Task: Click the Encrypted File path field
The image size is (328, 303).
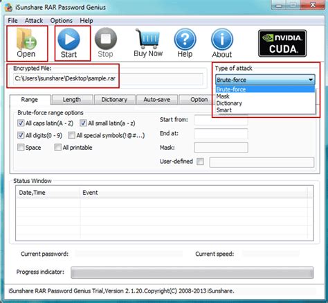Action: click(108, 79)
